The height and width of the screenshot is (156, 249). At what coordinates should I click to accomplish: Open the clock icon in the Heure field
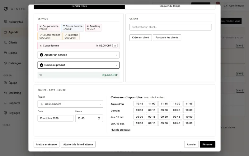pyautogui.click(x=99, y=118)
